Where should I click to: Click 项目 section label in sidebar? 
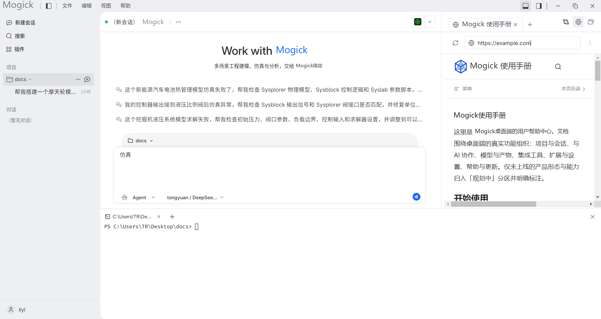pos(11,67)
